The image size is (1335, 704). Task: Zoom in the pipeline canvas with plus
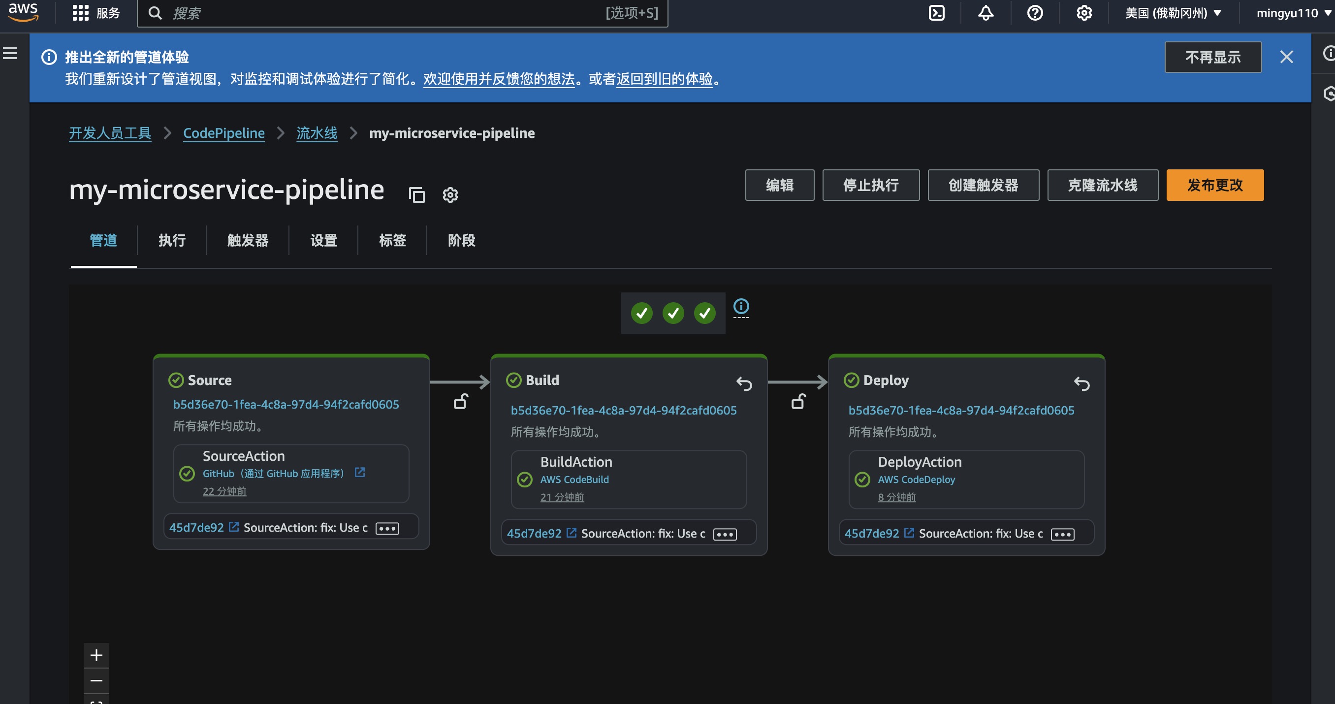coord(96,655)
